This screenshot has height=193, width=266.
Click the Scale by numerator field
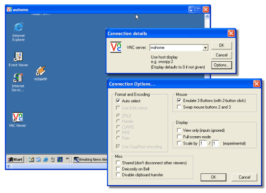tap(203, 144)
